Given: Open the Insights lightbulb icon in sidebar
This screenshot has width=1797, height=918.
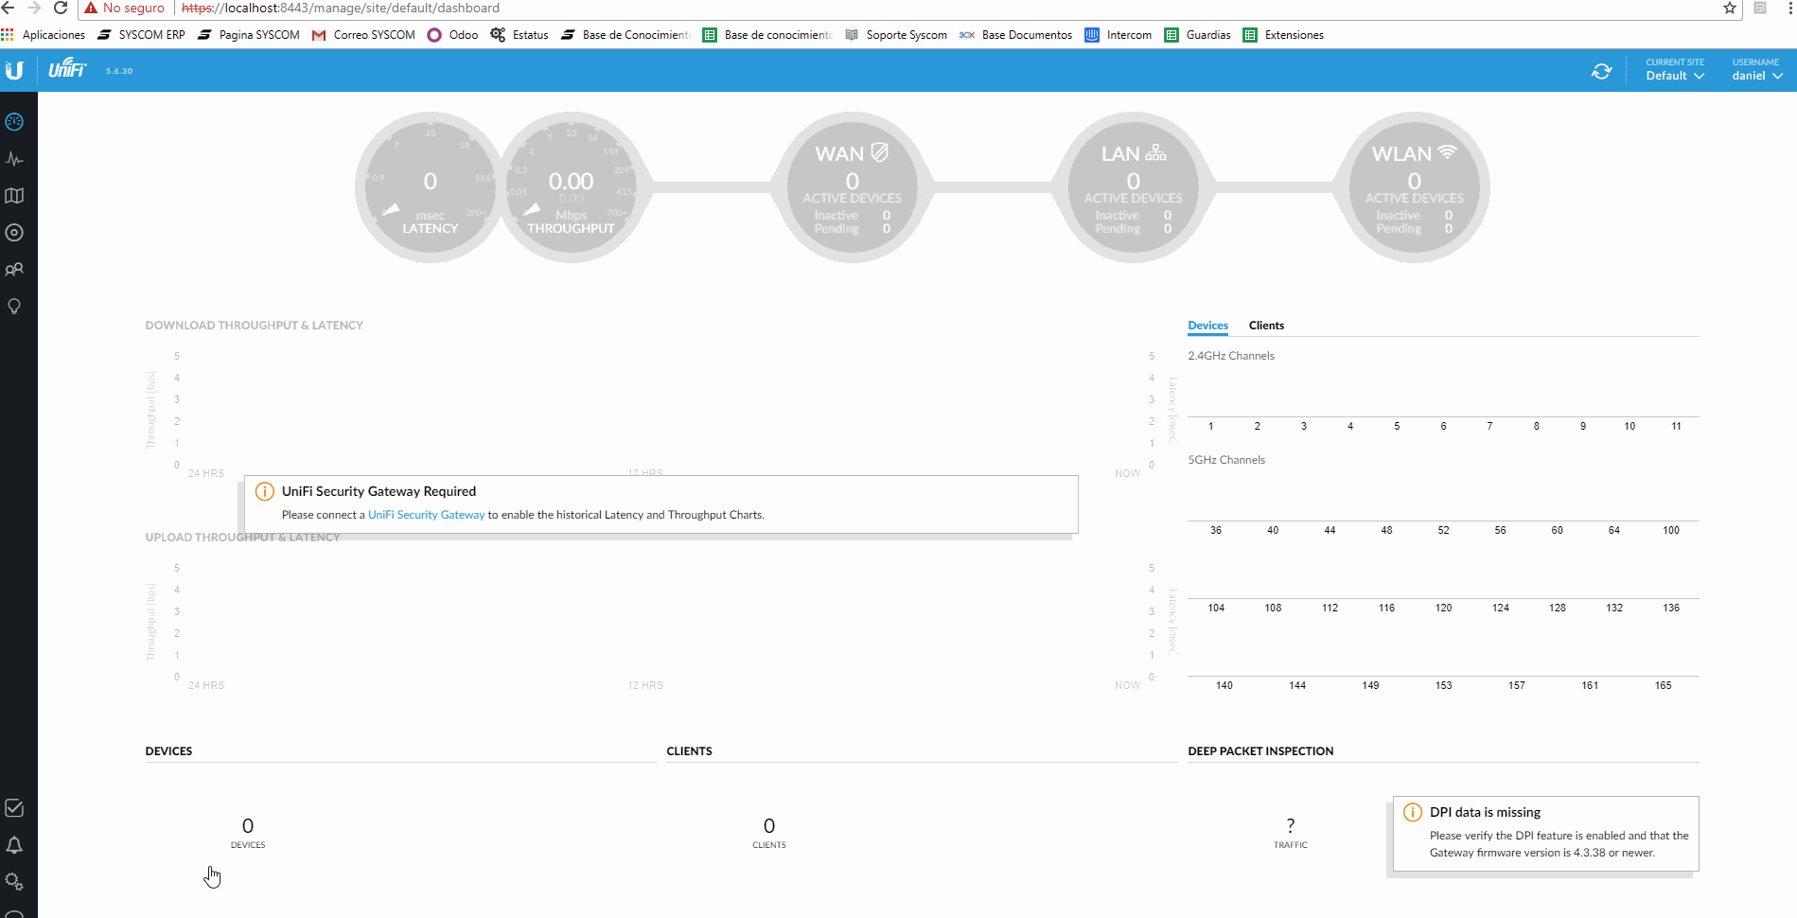Looking at the screenshot, I should pyautogui.click(x=14, y=306).
